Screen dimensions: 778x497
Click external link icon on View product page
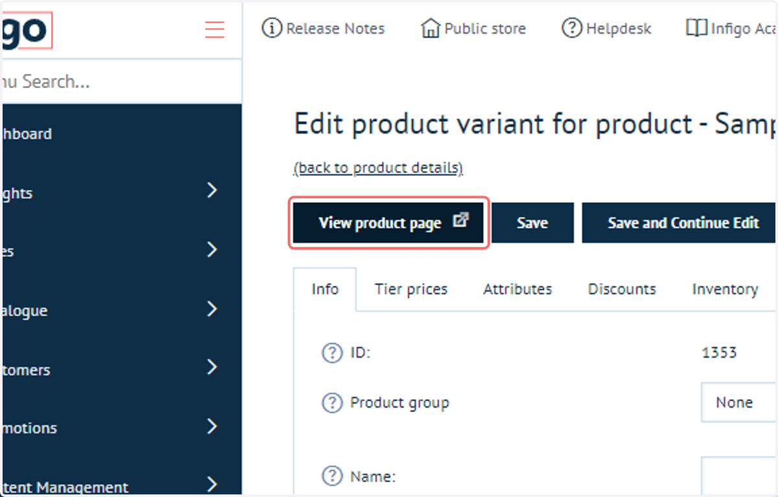point(460,220)
